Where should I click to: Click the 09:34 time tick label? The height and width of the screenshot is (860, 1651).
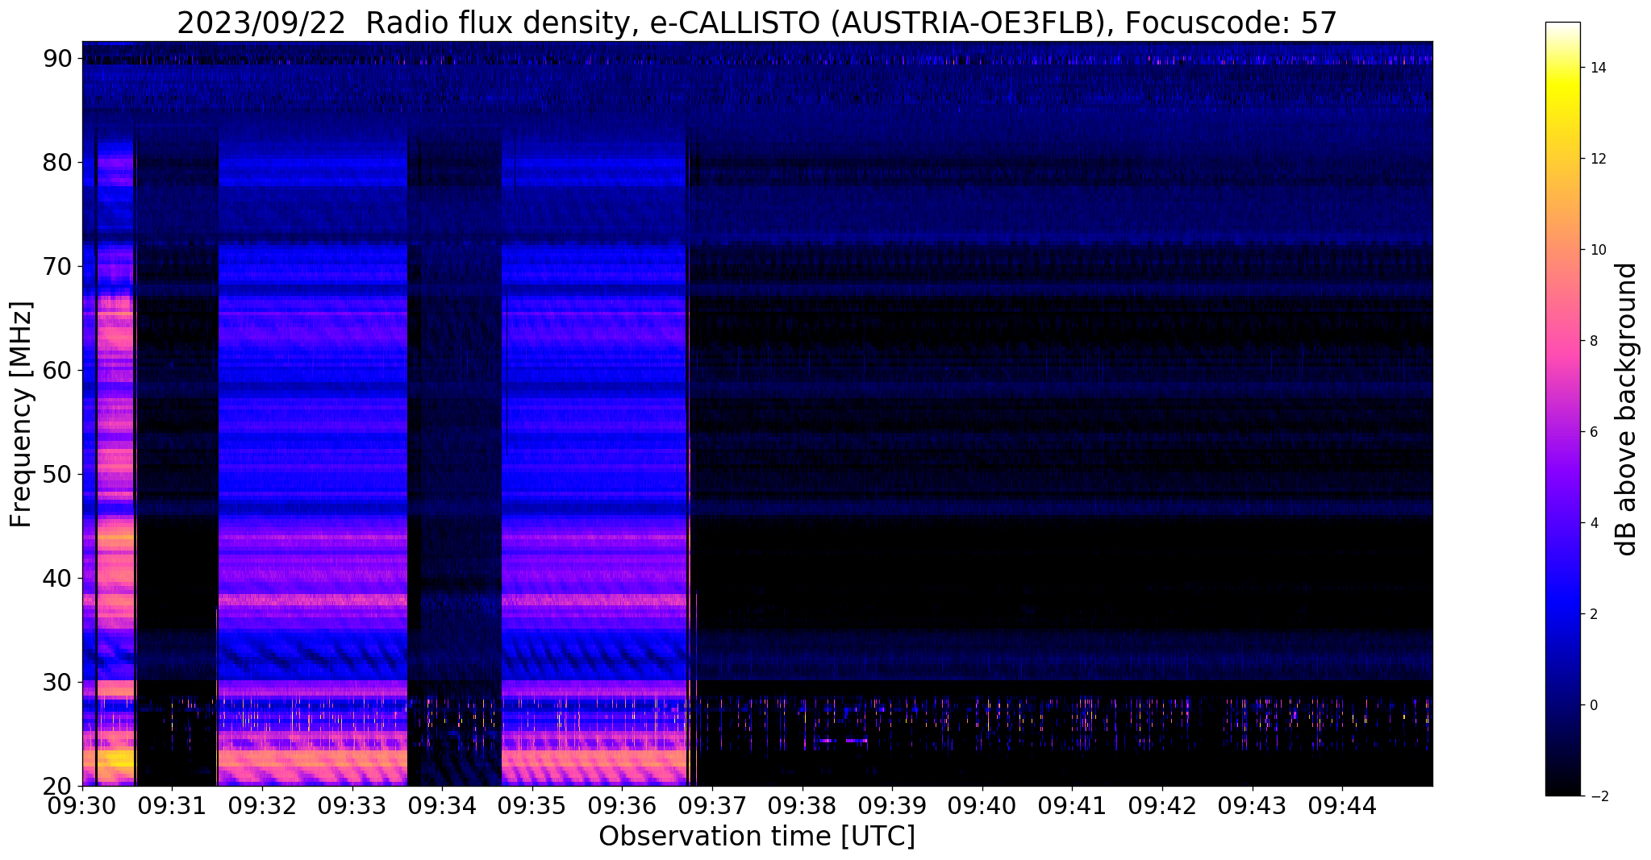click(441, 804)
